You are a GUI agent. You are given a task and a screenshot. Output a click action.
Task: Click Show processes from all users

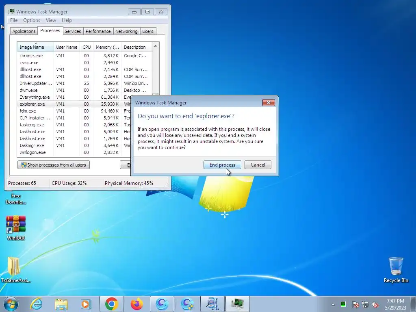54,165
